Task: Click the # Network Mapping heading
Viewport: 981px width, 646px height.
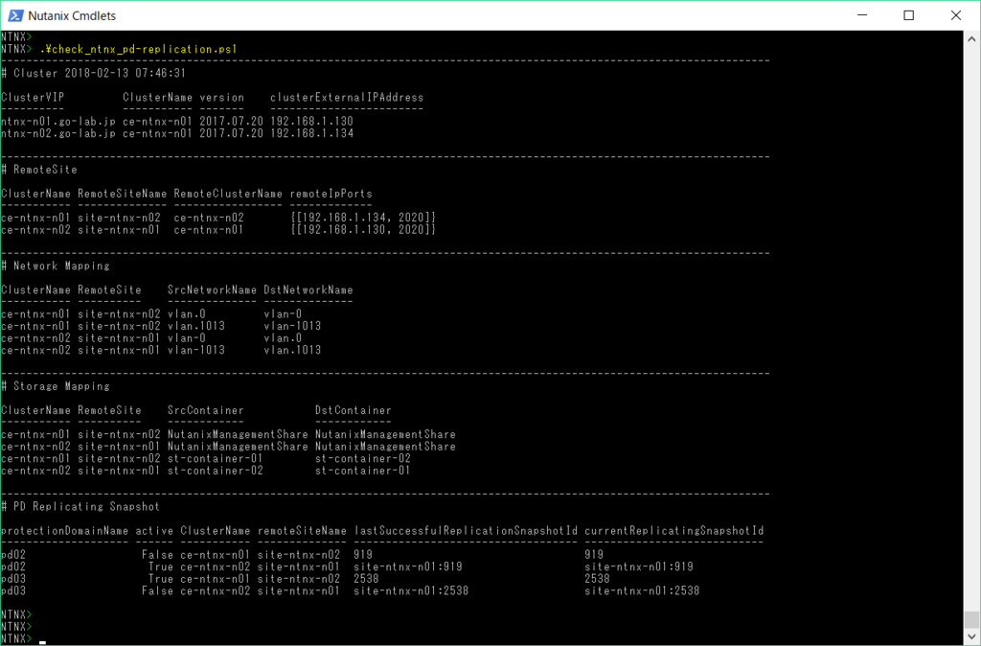Action: [x=55, y=265]
